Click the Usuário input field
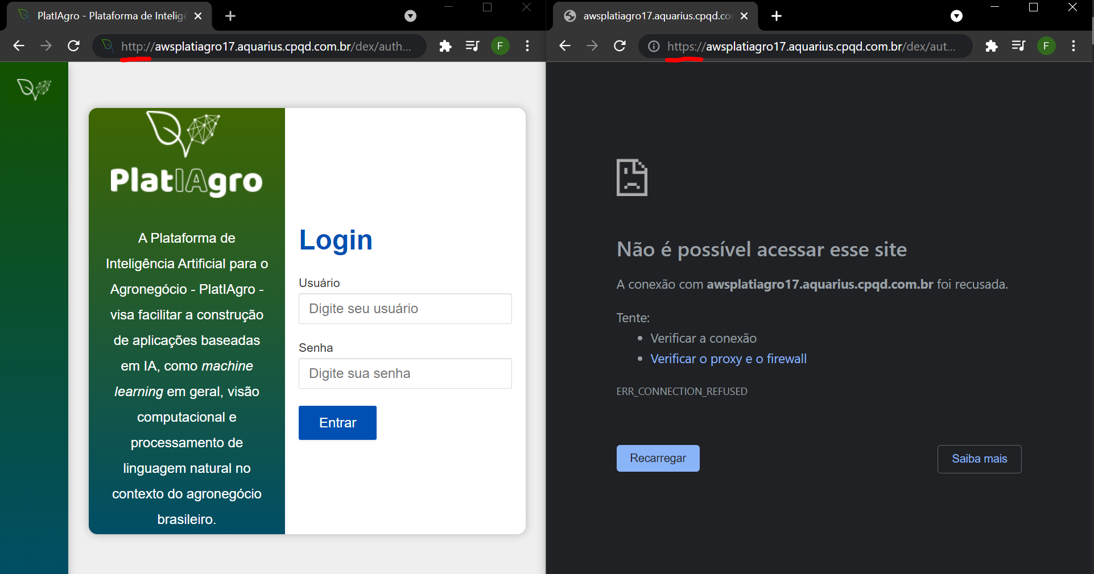This screenshot has height=574, width=1094. 405,309
